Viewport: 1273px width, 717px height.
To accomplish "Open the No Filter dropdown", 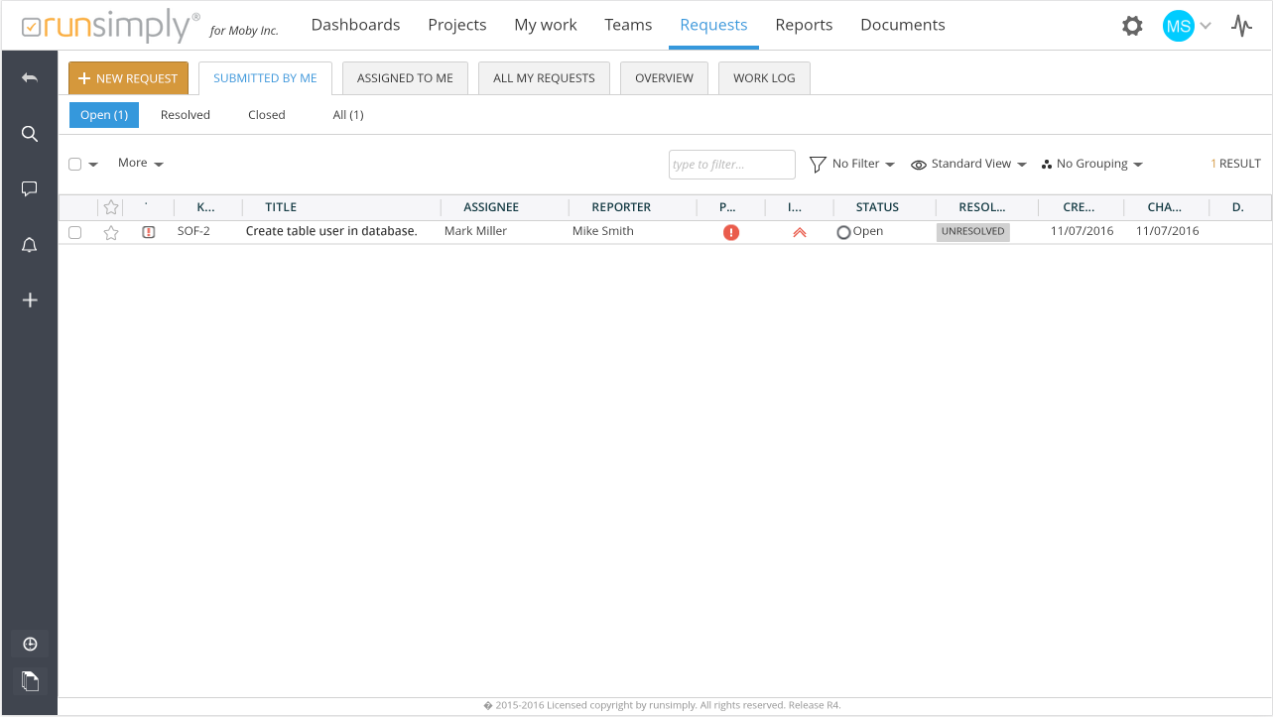I will [x=852, y=164].
